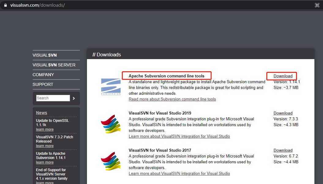Open the SUPPORT menu item

(43, 84)
